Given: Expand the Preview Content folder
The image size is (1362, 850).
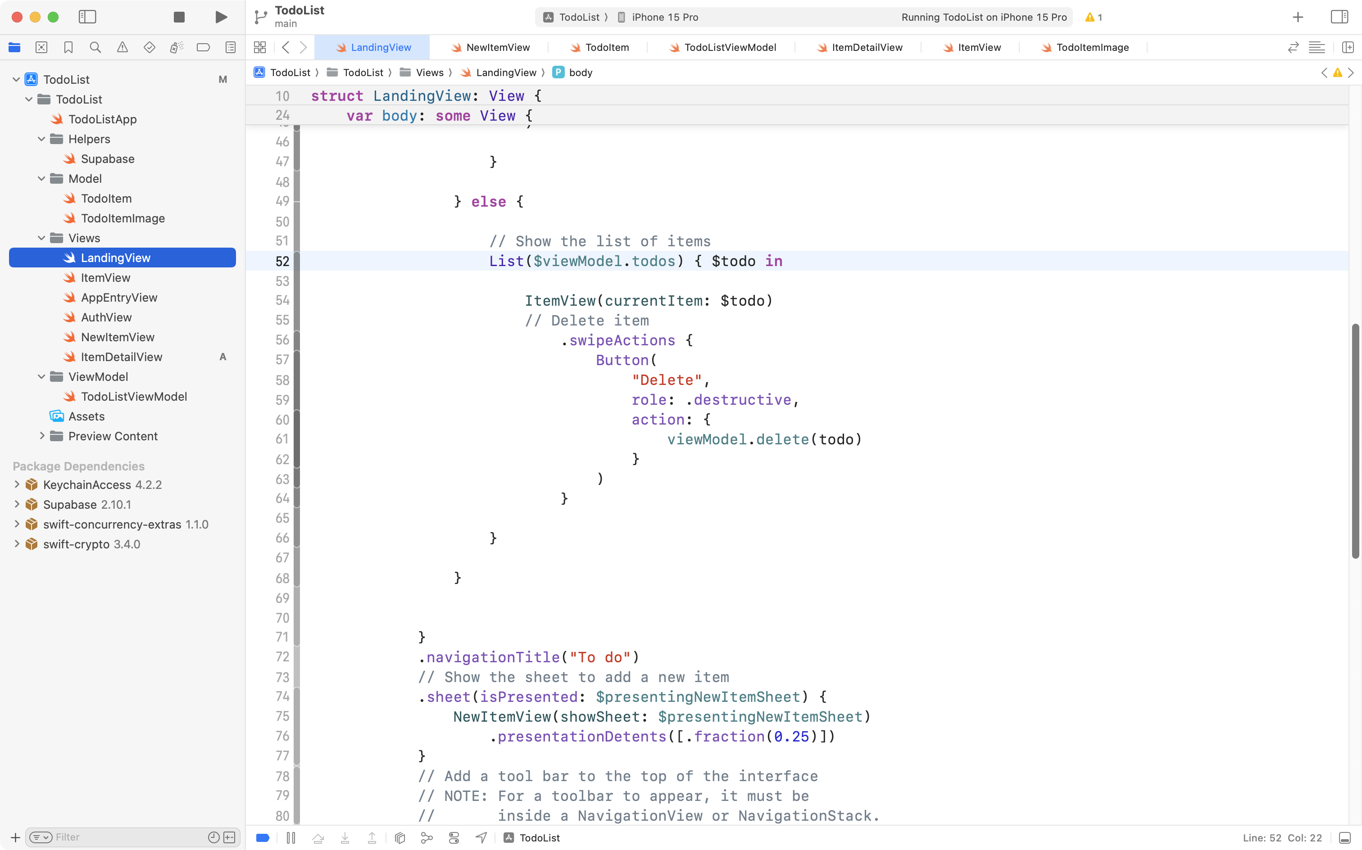Looking at the screenshot, I should (41, 436).
